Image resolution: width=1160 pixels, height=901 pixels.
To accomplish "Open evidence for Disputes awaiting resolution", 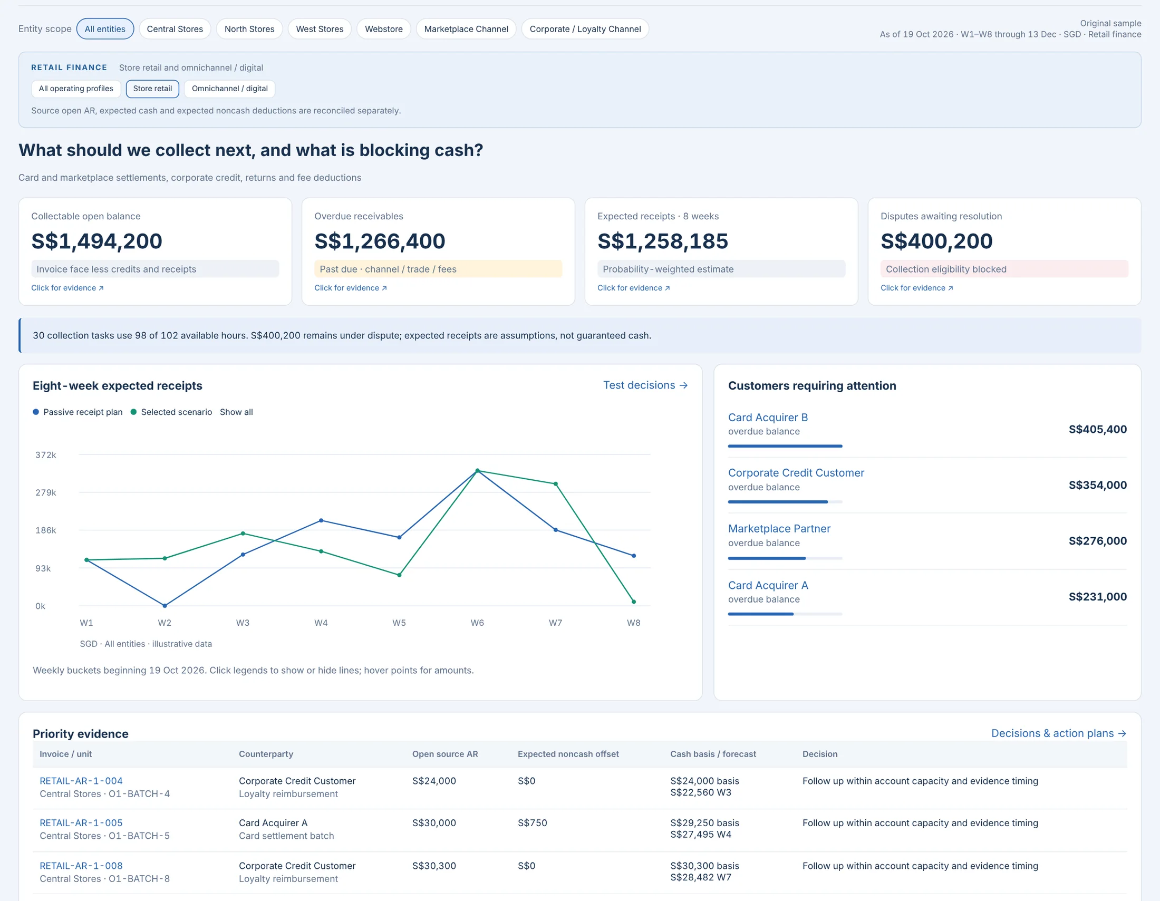I will point(917,288).
